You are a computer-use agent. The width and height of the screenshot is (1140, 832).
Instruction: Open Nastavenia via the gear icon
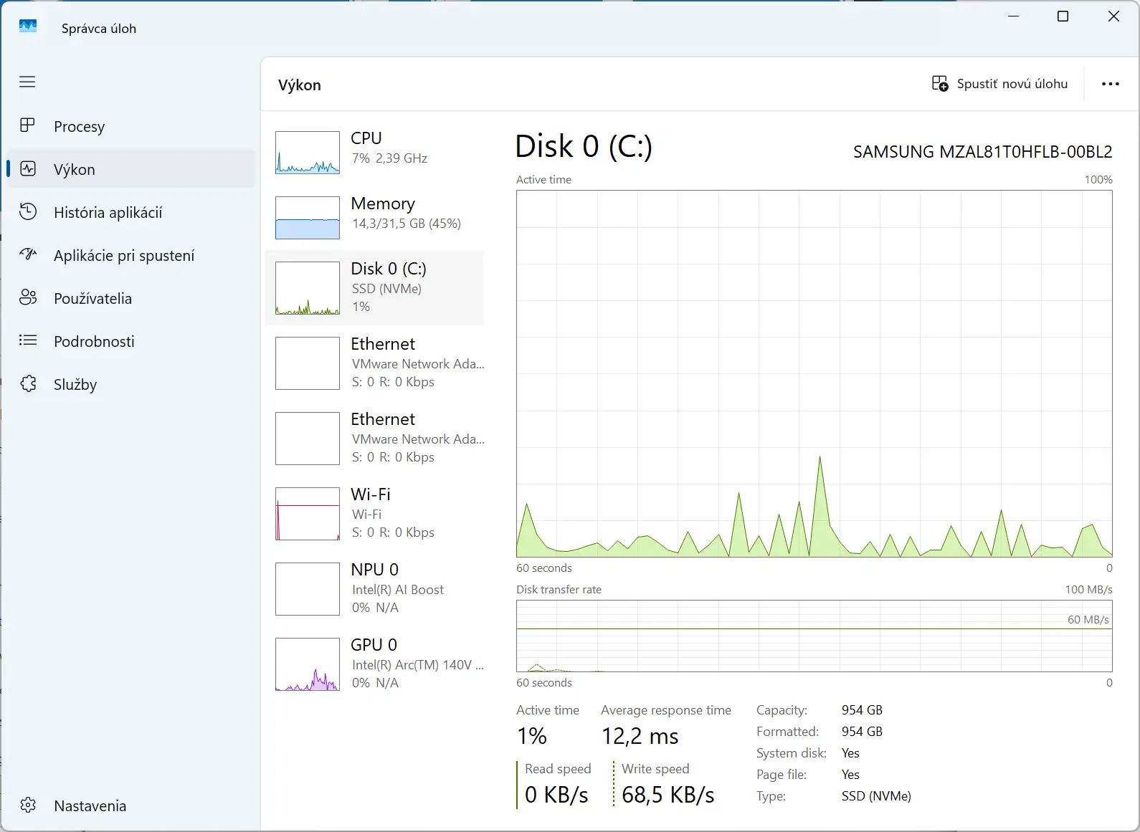pos(28,805)
